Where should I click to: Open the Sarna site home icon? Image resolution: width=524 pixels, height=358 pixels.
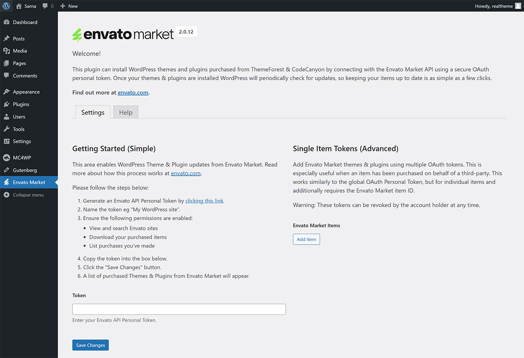[x=19, y=6]
